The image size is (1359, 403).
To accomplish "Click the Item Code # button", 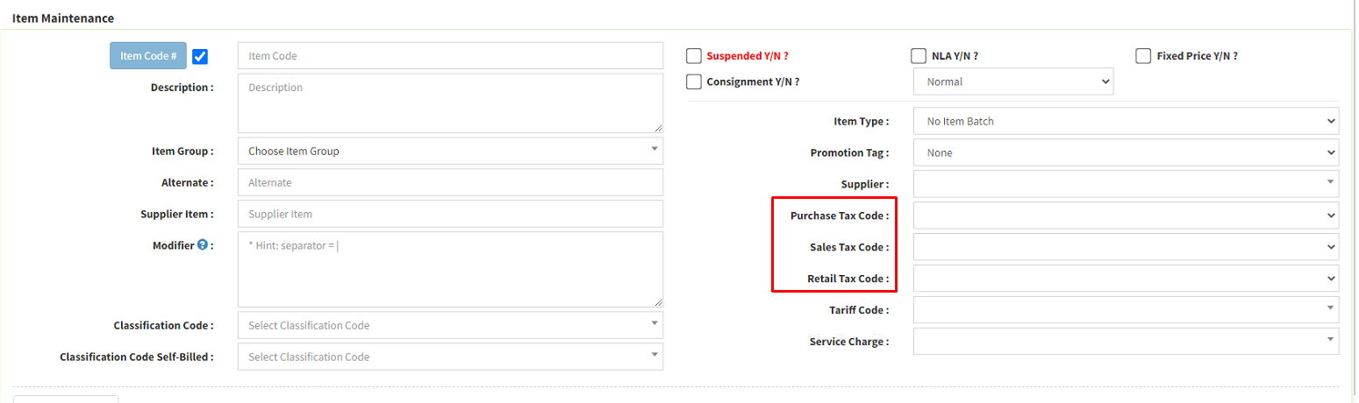I will (x=148, y=56).
